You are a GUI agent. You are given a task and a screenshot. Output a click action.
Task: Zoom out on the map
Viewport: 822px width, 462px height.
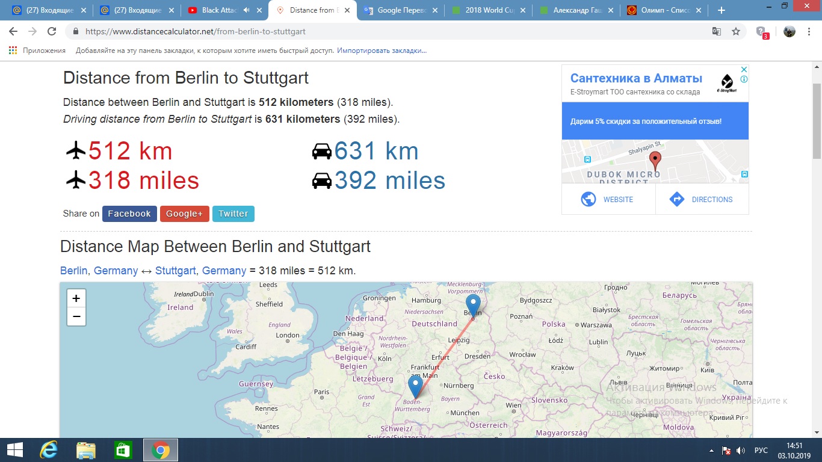[76, 316]
